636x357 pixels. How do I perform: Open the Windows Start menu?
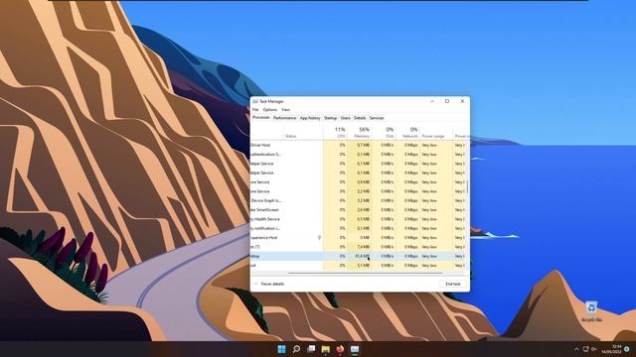281,349
